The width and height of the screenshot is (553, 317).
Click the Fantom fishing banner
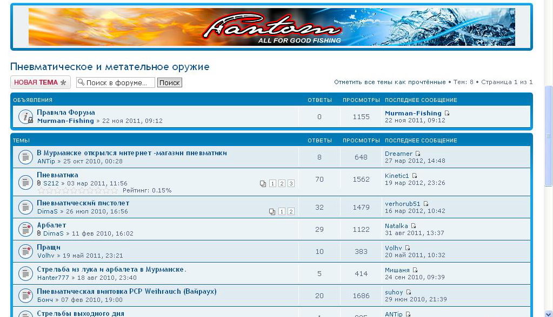271,27
